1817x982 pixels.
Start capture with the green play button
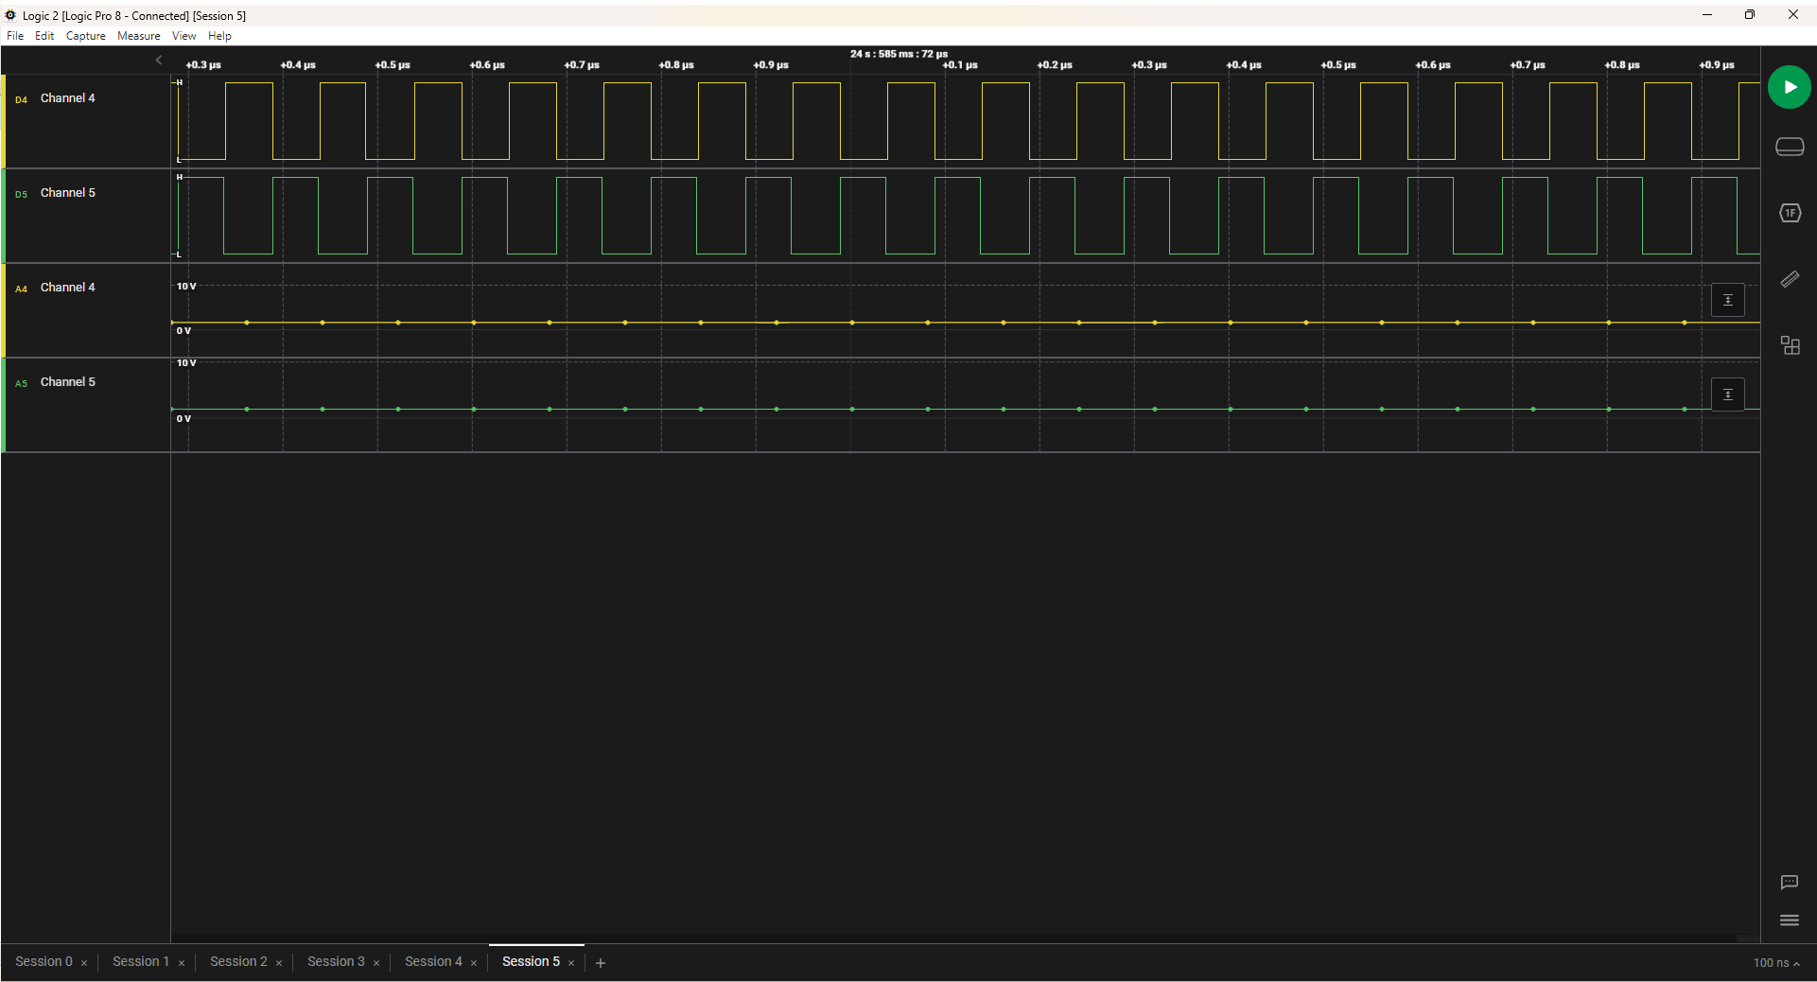[1789, 87]
